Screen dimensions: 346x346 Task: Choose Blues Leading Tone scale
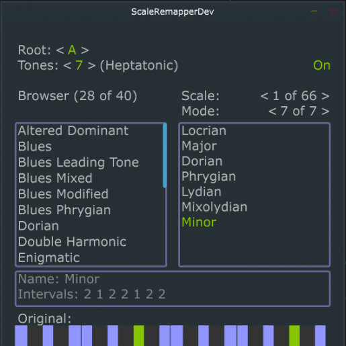[79, 163]
